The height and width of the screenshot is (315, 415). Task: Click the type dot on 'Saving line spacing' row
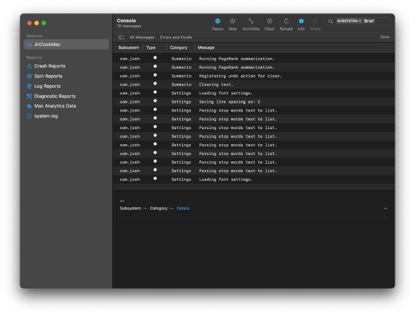click(x=155, y=101)
